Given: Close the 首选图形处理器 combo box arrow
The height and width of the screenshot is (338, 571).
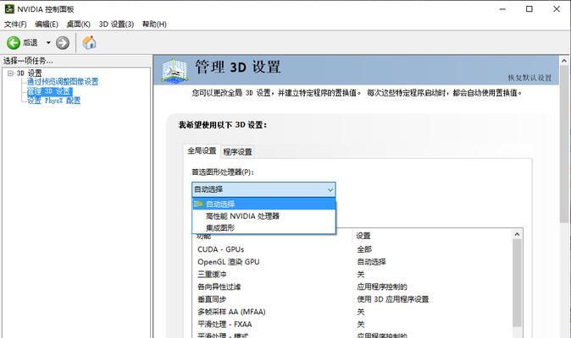Looking at the screenshot, I should pos(330,189).
